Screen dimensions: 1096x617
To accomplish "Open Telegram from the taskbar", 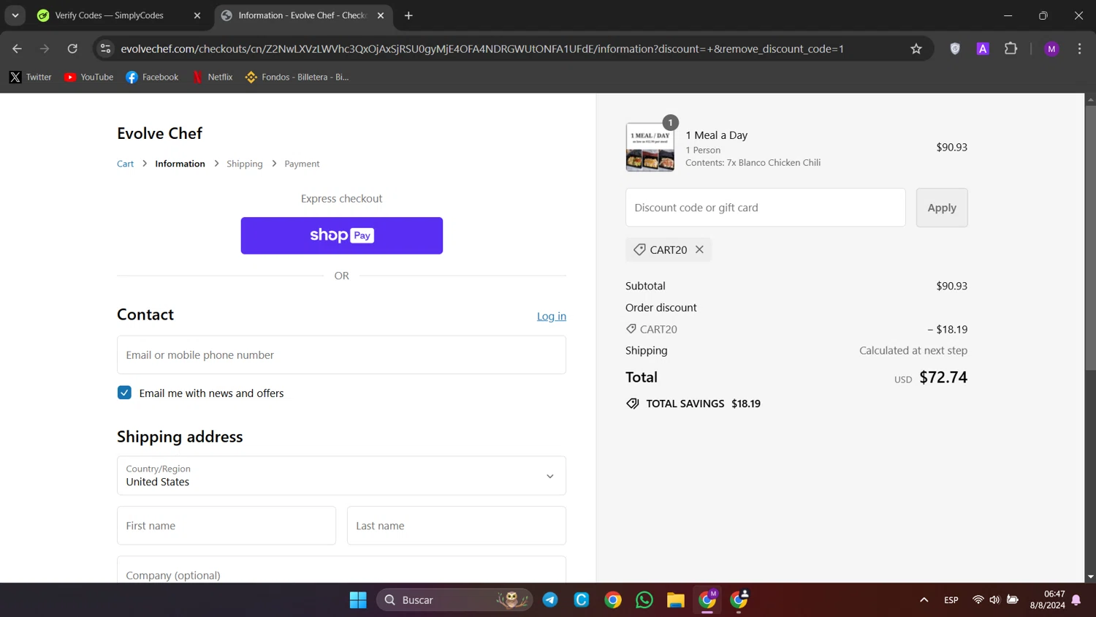I will pyautogui.click(x=550, y=600).
